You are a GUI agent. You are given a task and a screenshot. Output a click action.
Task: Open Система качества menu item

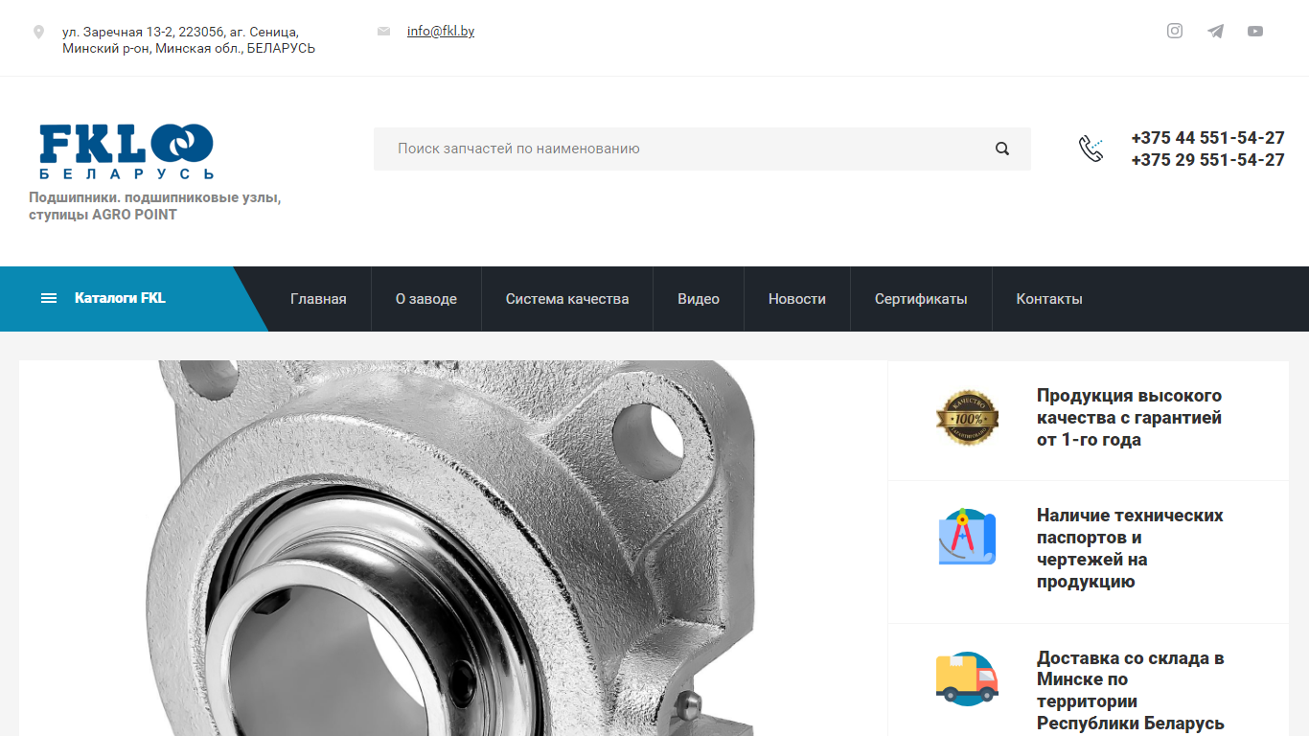click(567, 299)
